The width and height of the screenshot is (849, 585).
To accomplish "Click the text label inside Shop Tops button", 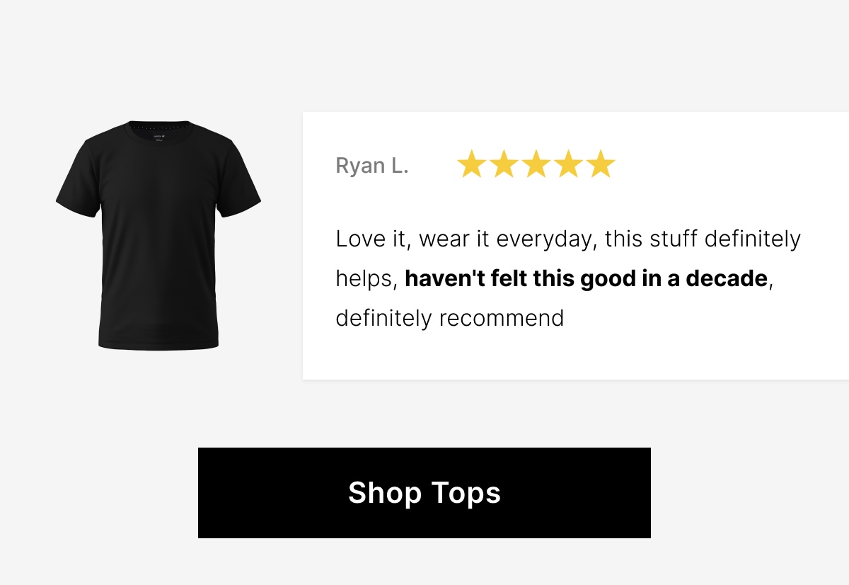I will click(424, 492).
